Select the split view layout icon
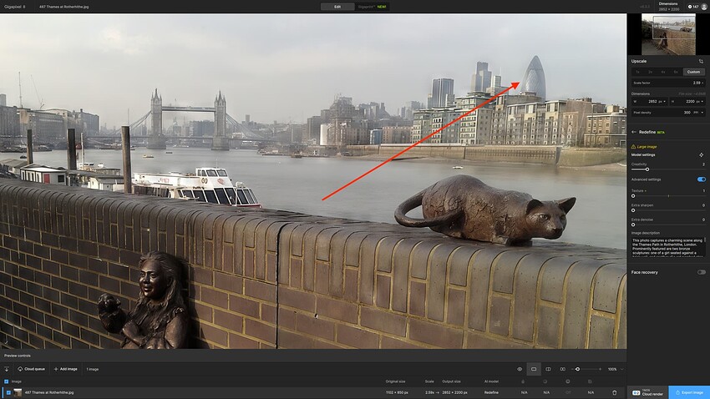This screenshot has height=399, width=710. pos(548,368)
